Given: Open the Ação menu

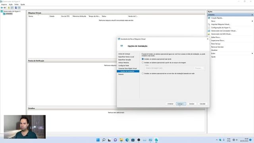Looking at the screenshot, I should (x=11, y=4).
